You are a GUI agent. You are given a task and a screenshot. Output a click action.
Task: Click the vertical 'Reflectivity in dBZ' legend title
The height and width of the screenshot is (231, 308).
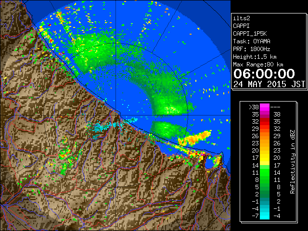(292, 162)
